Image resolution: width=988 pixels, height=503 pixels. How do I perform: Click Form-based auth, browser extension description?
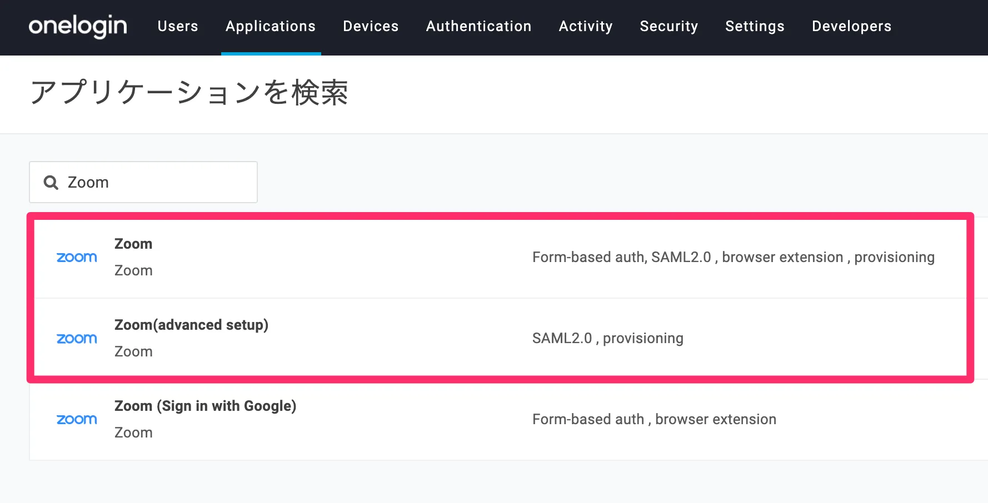pos(654,420)
